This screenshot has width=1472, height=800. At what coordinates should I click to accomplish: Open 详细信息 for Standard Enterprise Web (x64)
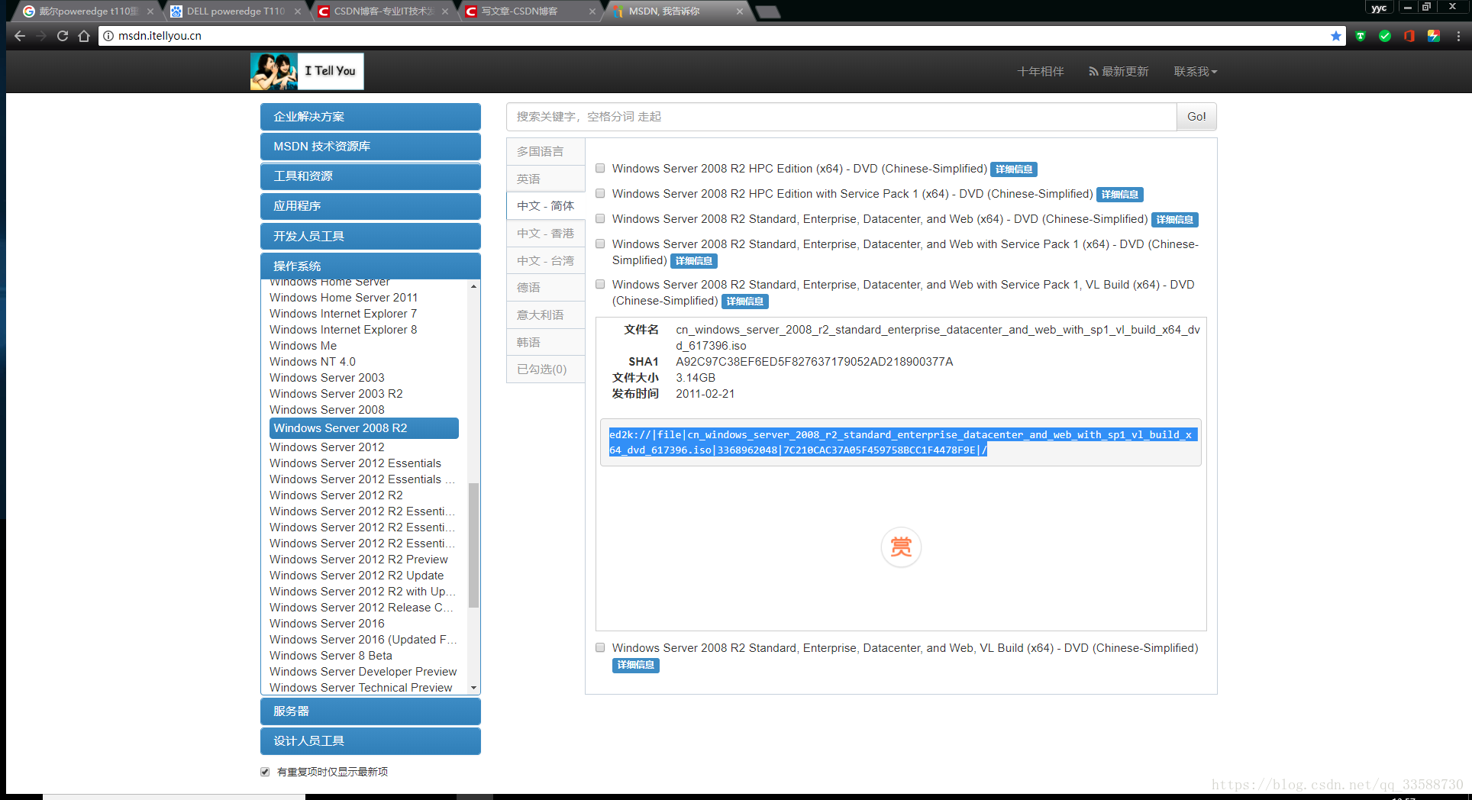pos(1175,220)
